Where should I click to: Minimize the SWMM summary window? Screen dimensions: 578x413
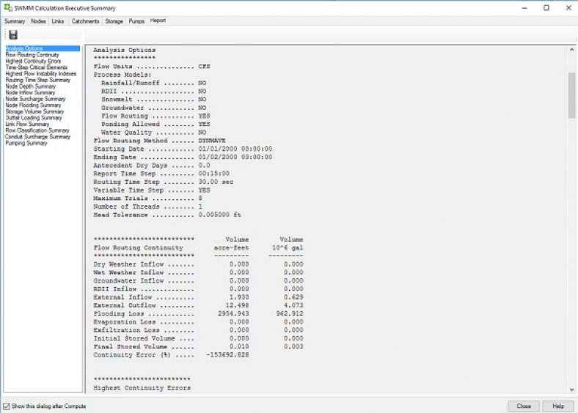pos(525,8)
